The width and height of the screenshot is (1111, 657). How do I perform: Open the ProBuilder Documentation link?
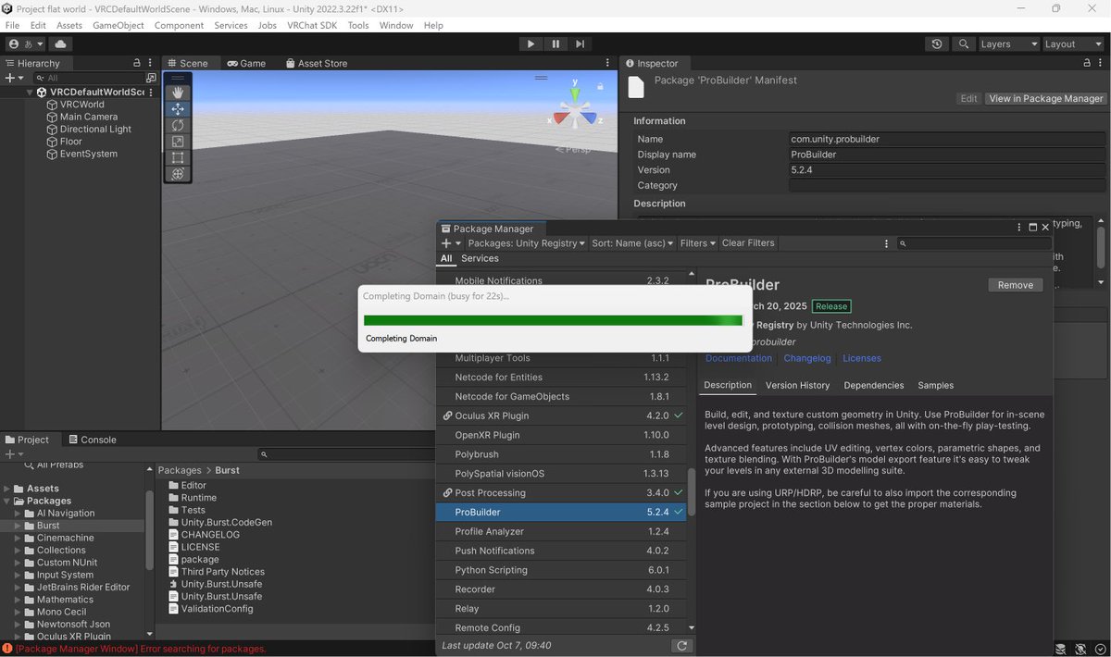coord(739,358)
